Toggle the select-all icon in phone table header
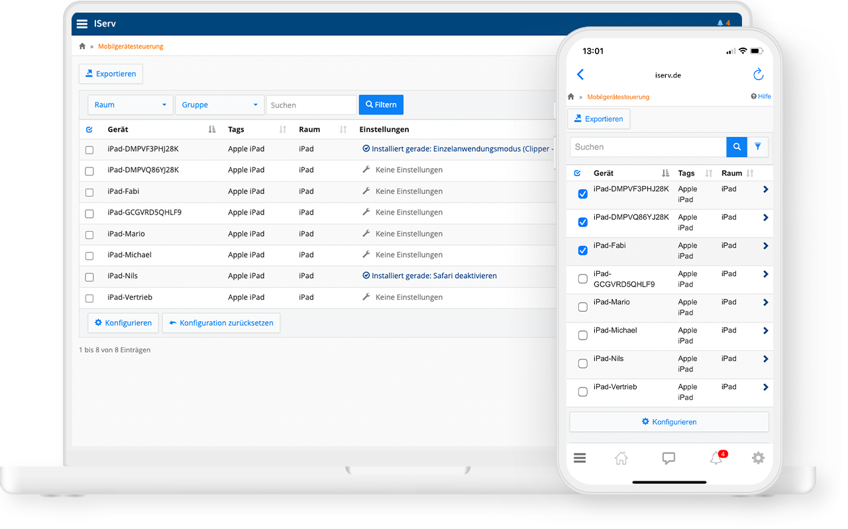The height and width of the screenshot is (529, 848). [x=577, y=173]
